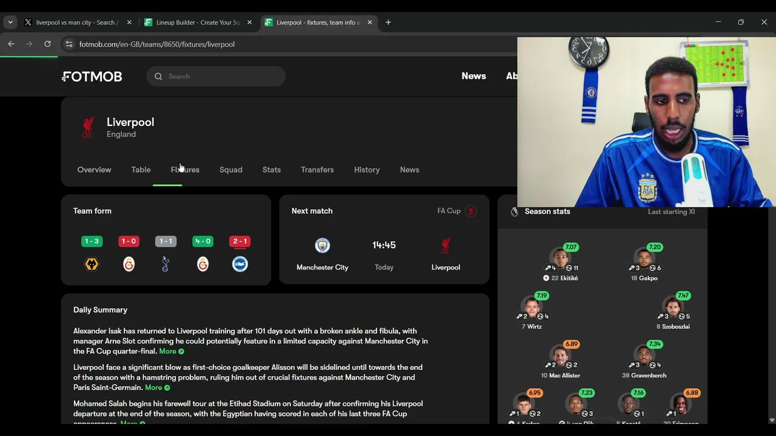
Task: Open the Transfers tab
Action: [x=317, y=170]
